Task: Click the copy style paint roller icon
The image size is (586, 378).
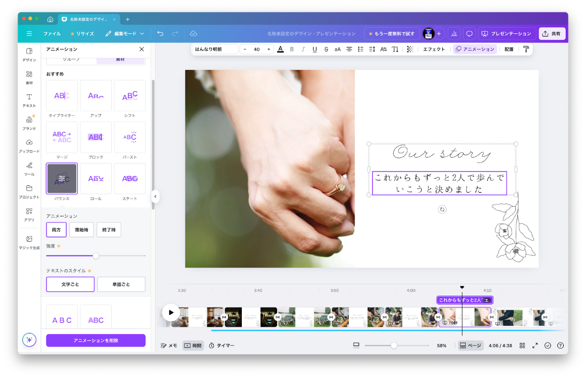Action: point(526,49)
